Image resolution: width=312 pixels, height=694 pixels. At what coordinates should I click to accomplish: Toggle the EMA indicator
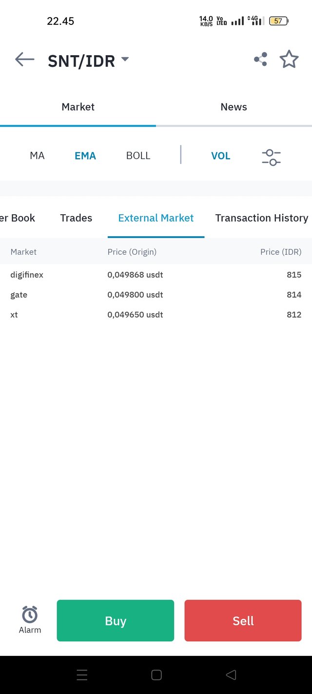85,156
